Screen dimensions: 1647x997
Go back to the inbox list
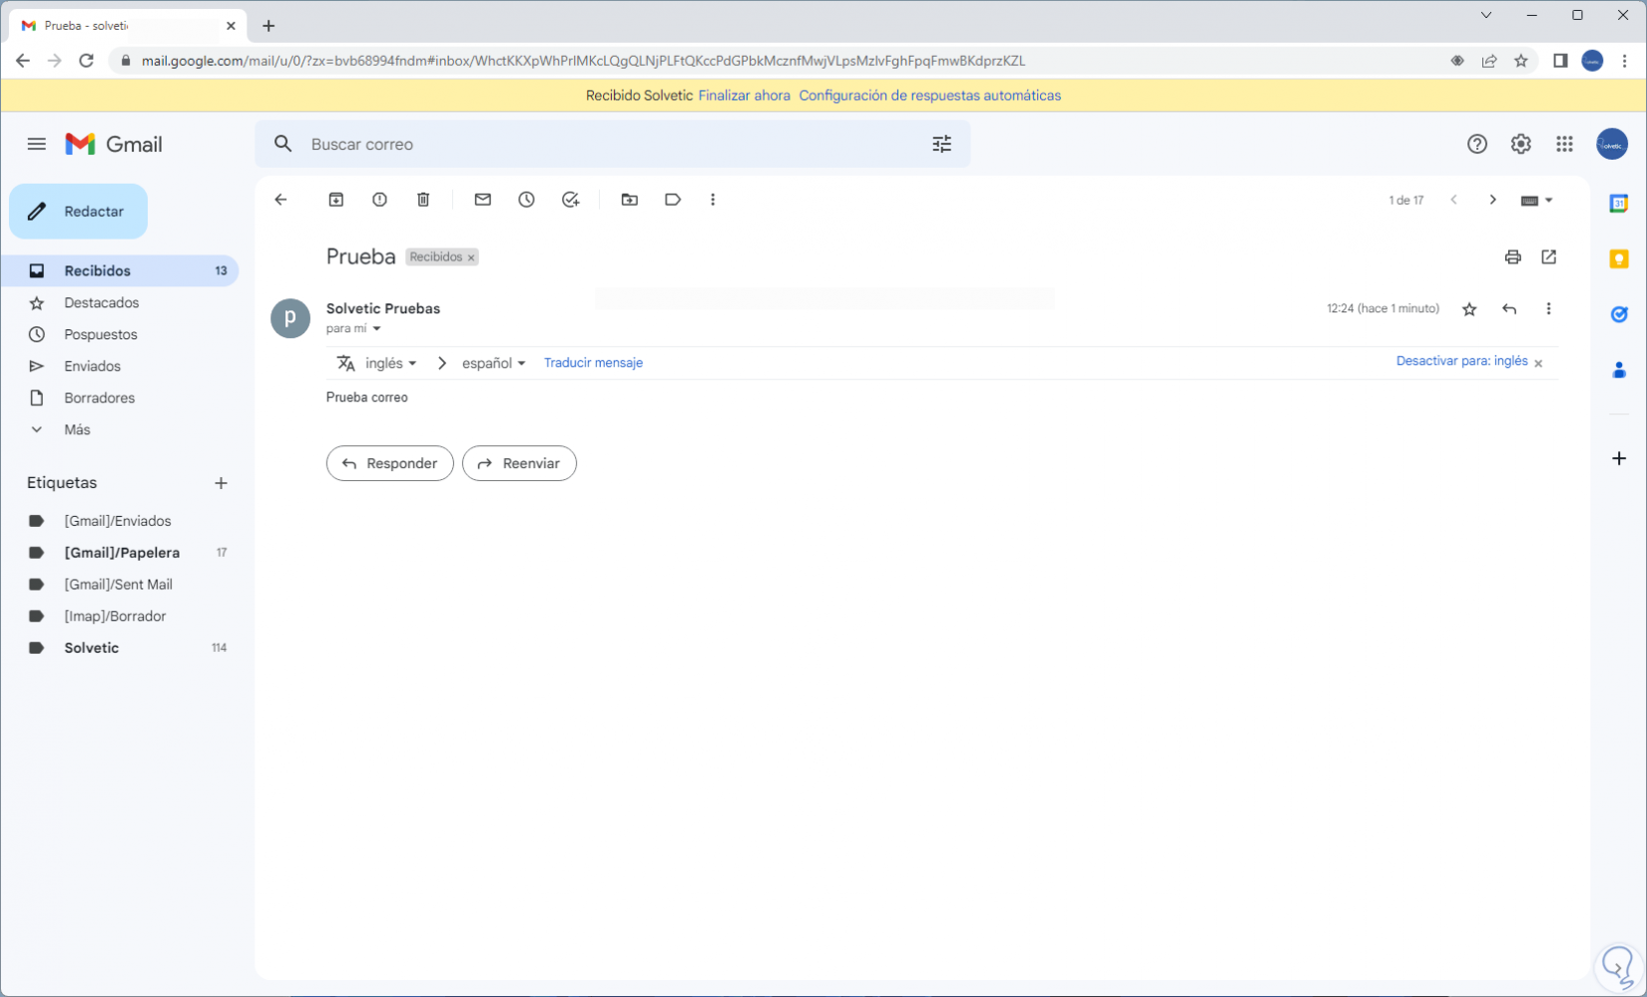tap(280, 200)
